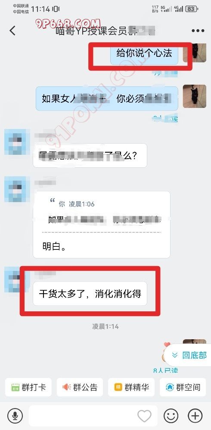Image resolution: width=211 pixels, height=430 pixels.
Task: Tap the 给你说个心法 message bubble
Action: pos(144,53)
